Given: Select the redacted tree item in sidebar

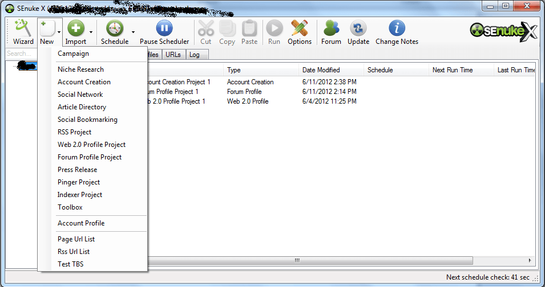Looking at the screenshot, I should pos(27,65).
